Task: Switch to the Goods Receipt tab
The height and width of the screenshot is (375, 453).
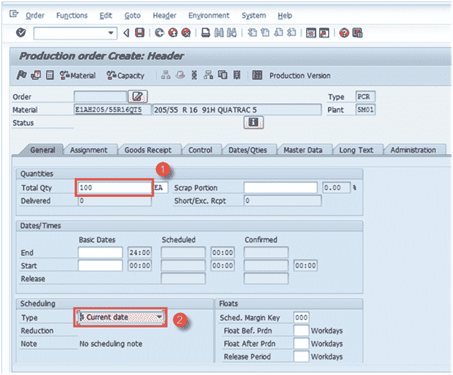Action: (x=148, y=150)
